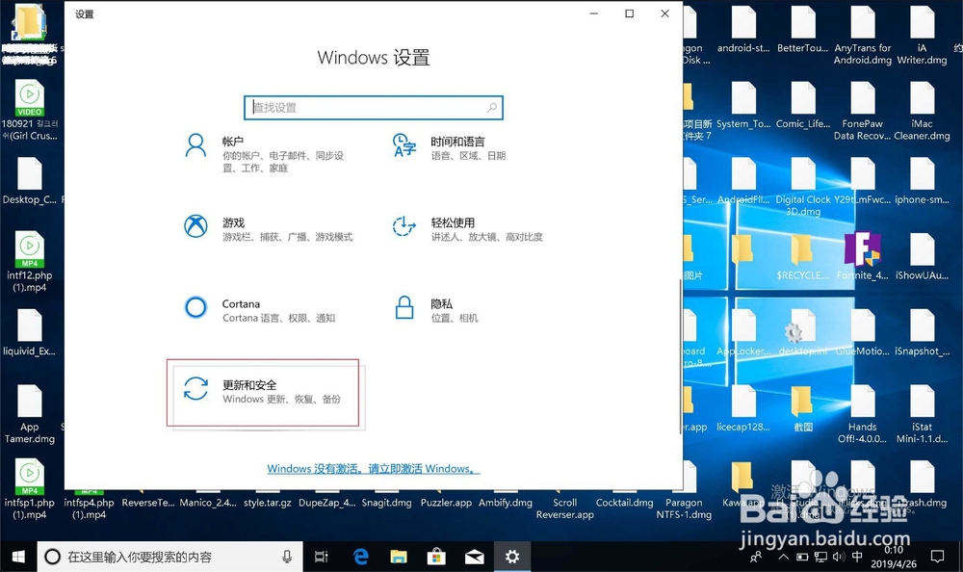Select the AnyTrans for Android.dmg file

(862, 35)
